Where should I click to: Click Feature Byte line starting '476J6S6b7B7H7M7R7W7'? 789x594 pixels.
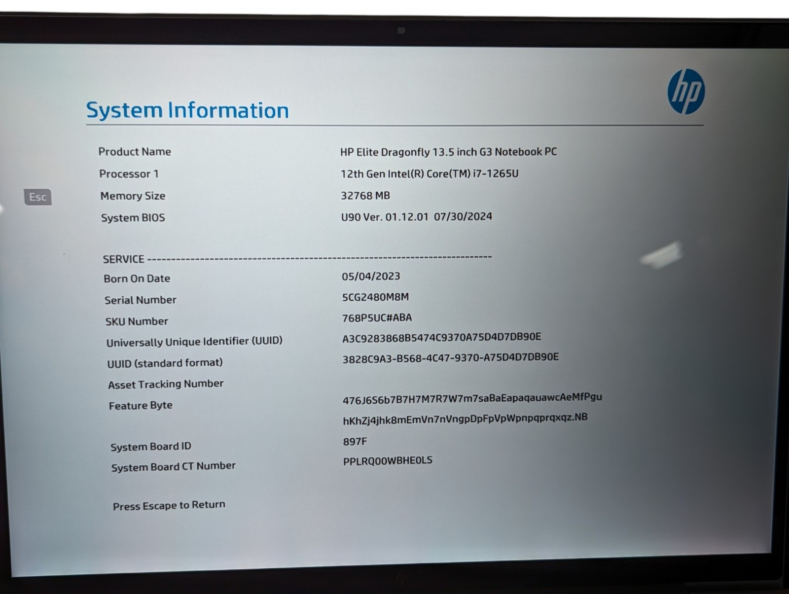pyautogui.click(x=472, y=398)
